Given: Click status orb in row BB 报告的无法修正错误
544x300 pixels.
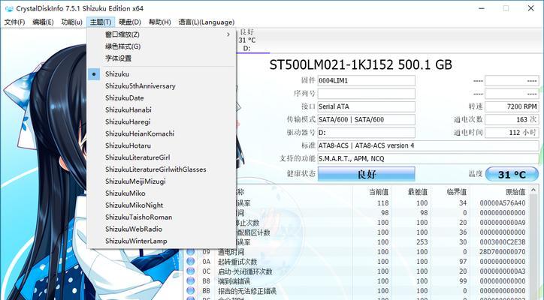Looking at the screenshot, I should pyautogui.click(x=190, y=291).
